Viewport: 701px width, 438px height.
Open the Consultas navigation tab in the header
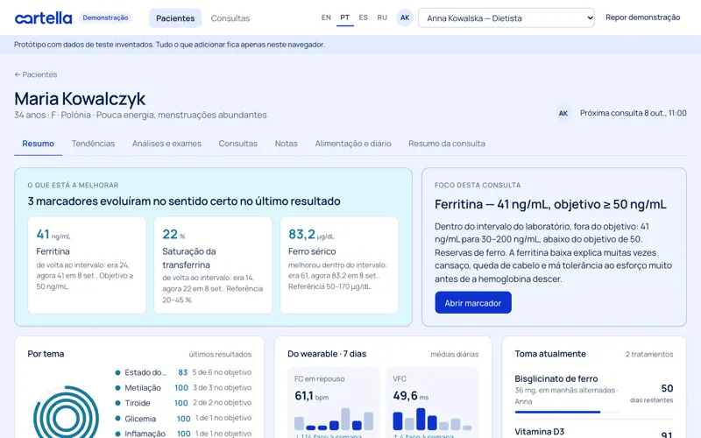[x=230, y=18]
